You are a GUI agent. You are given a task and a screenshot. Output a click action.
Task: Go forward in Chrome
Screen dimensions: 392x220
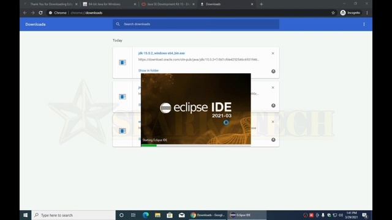point(32,13)
